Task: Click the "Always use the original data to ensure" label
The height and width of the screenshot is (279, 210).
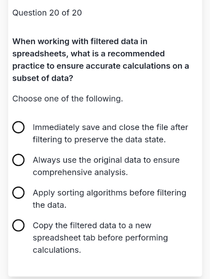Action: 106,160
